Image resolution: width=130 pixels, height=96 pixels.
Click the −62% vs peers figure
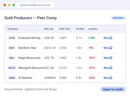92,78
